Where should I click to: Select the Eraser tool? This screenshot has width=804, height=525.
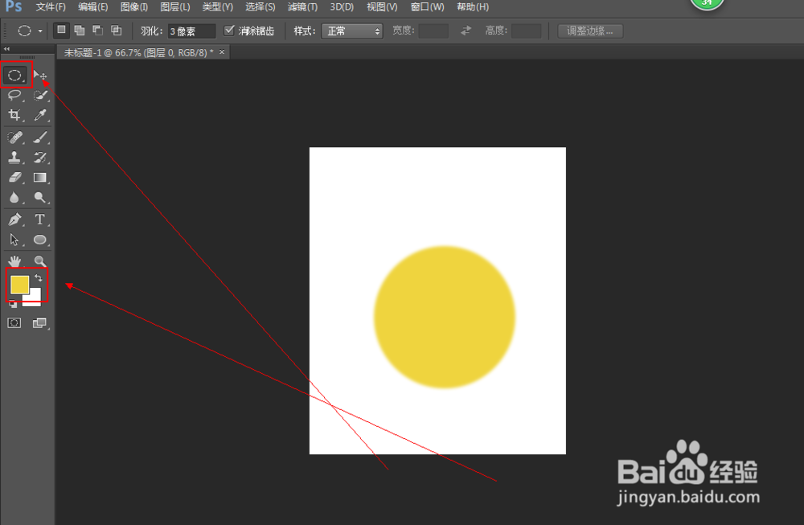tap(14, 178)
